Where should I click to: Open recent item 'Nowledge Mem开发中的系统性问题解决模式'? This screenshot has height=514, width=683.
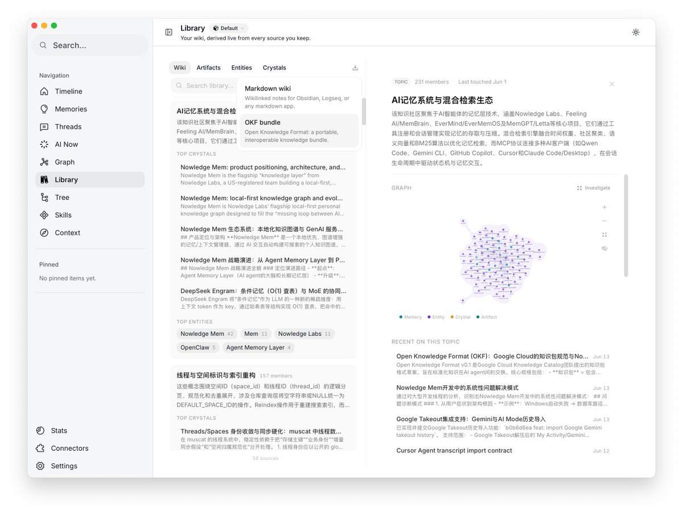[503, 395]
